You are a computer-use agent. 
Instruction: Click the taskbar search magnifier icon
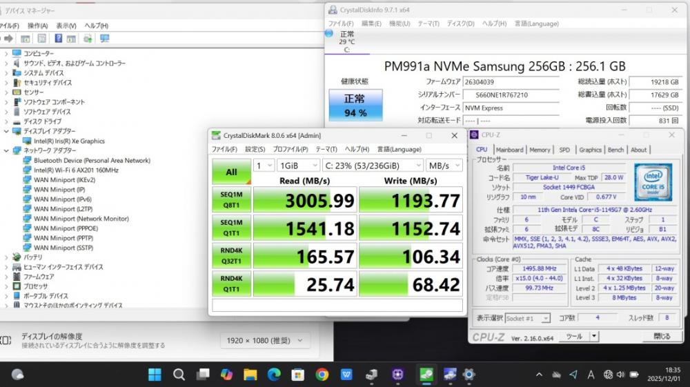point(179,375)
